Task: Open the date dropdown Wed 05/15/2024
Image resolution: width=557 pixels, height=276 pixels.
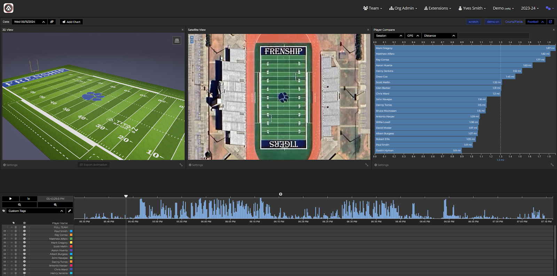Action: (29, 22)
